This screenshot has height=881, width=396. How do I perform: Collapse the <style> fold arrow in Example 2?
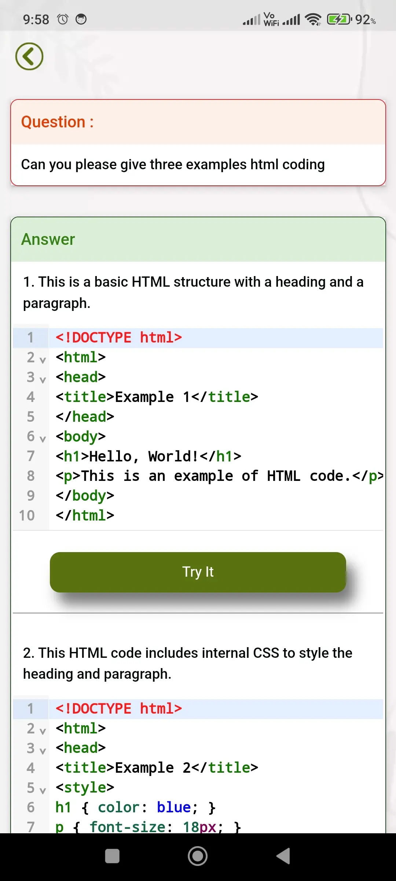(x=43, y=791)
